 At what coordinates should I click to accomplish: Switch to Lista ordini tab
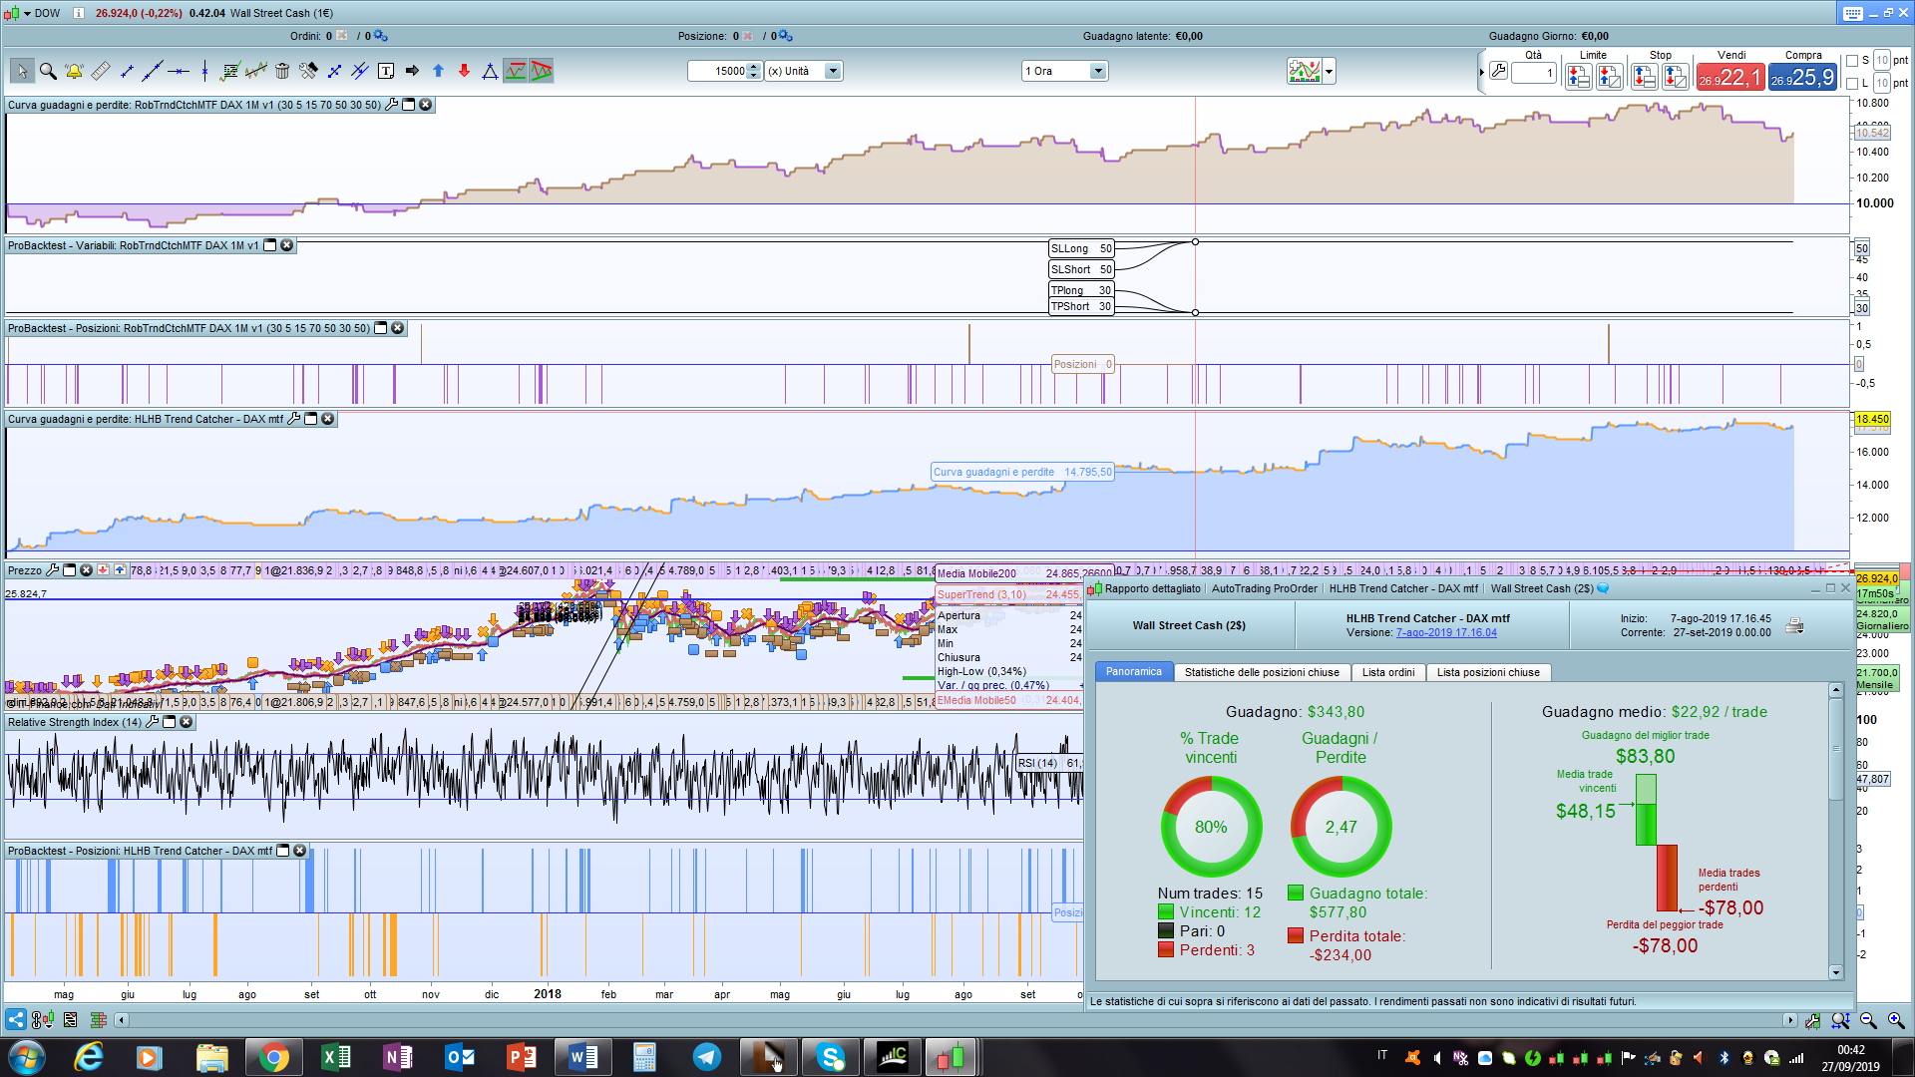point(1387,672)
